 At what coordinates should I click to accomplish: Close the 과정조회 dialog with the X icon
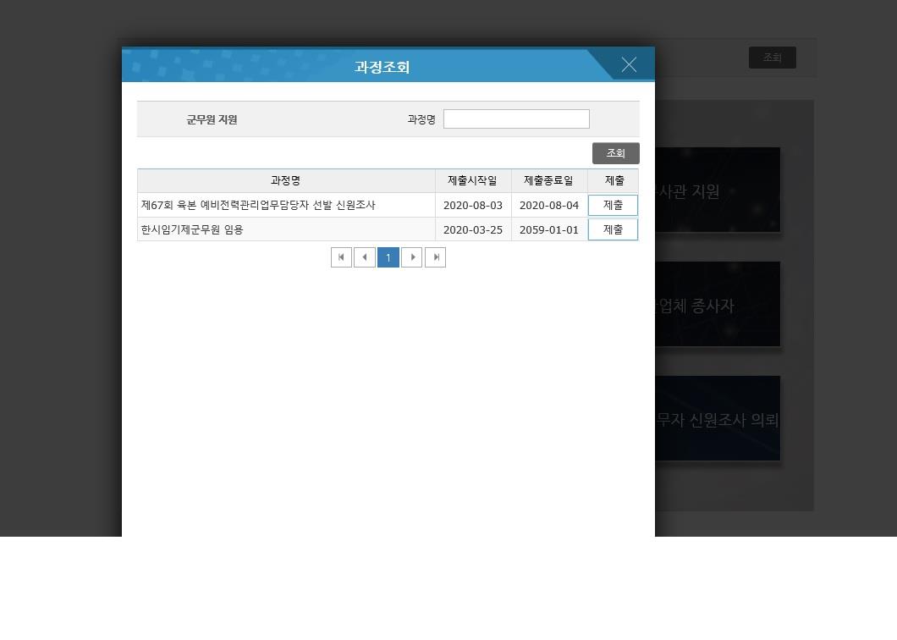[629, 65]
